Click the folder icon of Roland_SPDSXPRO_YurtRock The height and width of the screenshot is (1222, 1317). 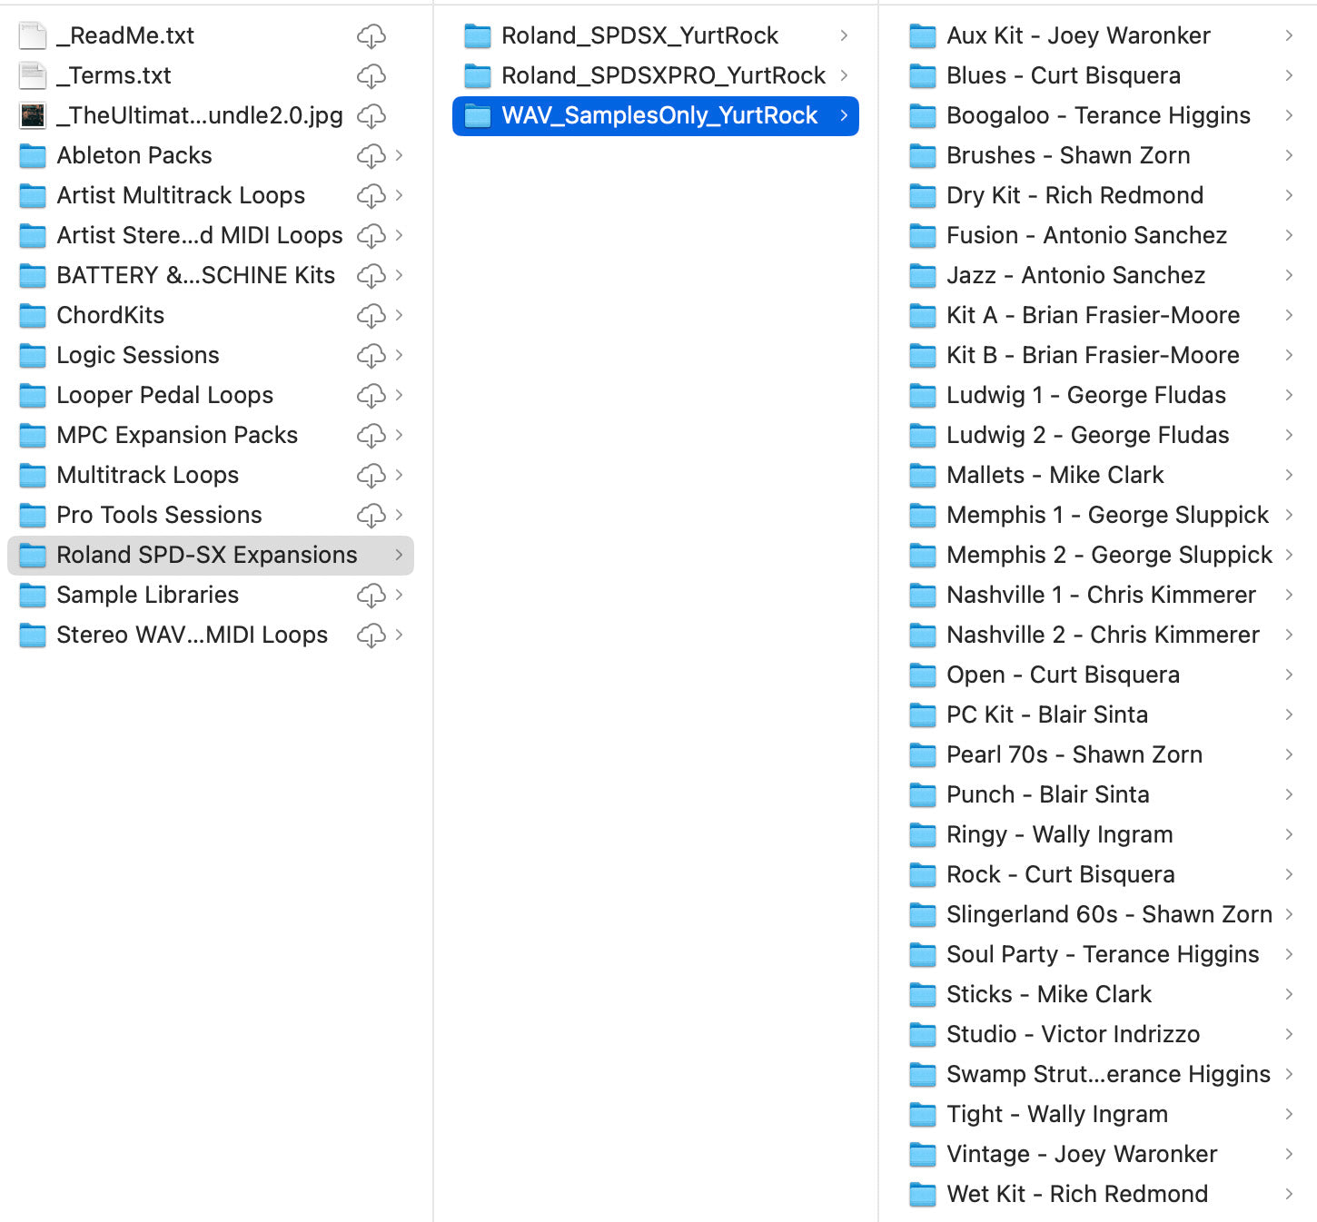[478, 75]
